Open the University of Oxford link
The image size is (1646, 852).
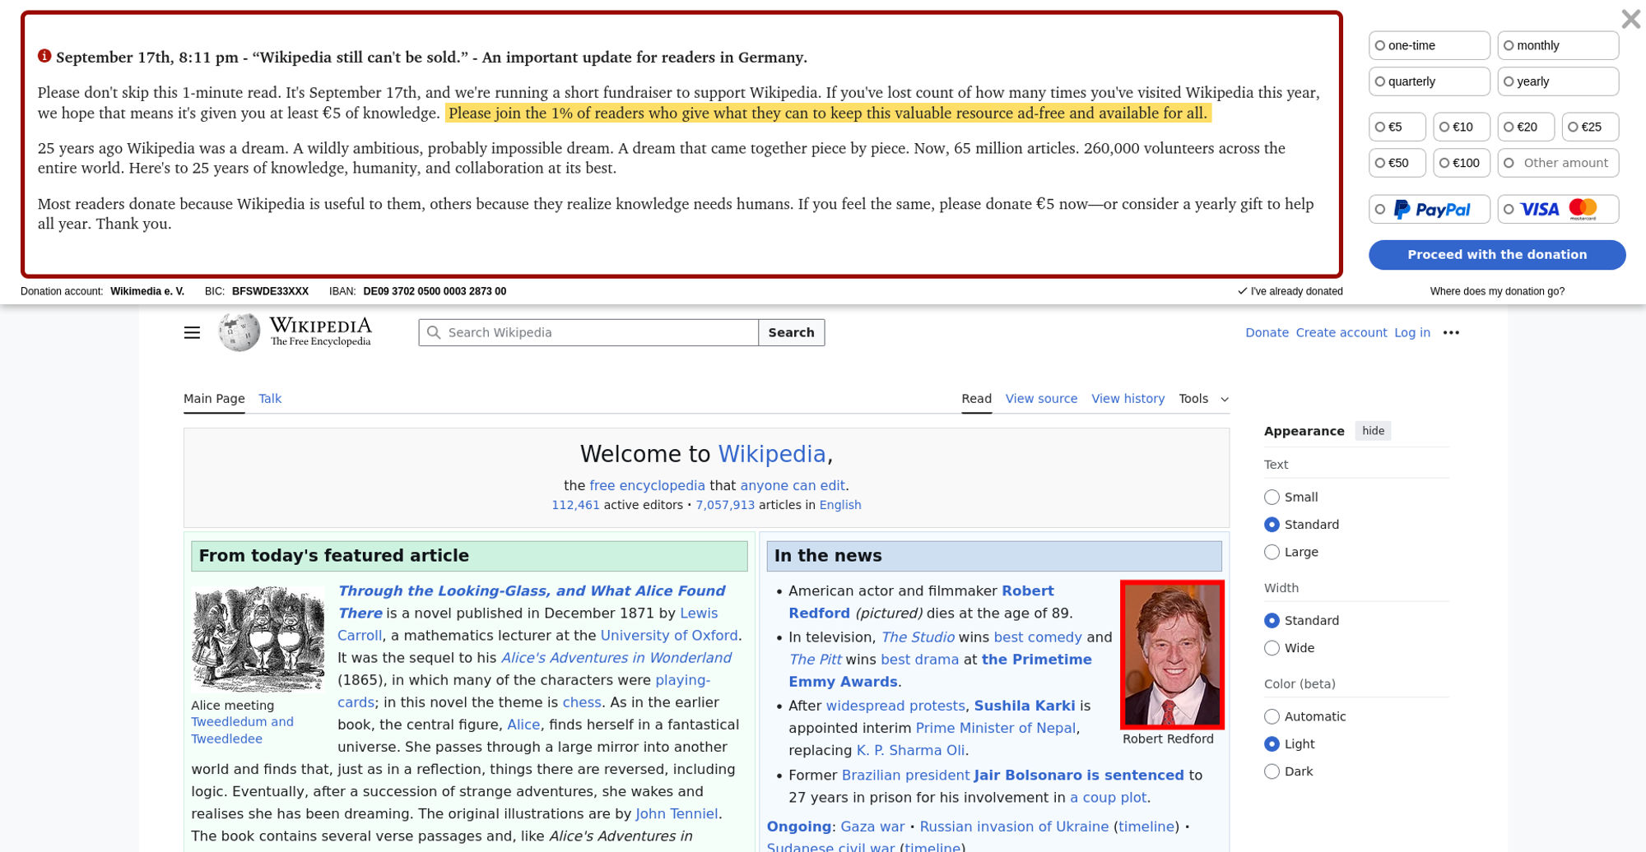tap(669, 635)
